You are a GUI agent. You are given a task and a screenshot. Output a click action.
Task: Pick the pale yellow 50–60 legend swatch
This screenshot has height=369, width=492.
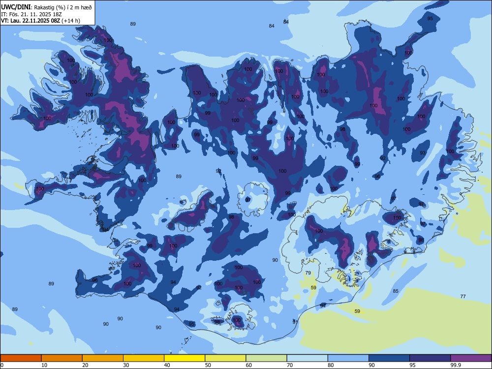pos(225,358)
